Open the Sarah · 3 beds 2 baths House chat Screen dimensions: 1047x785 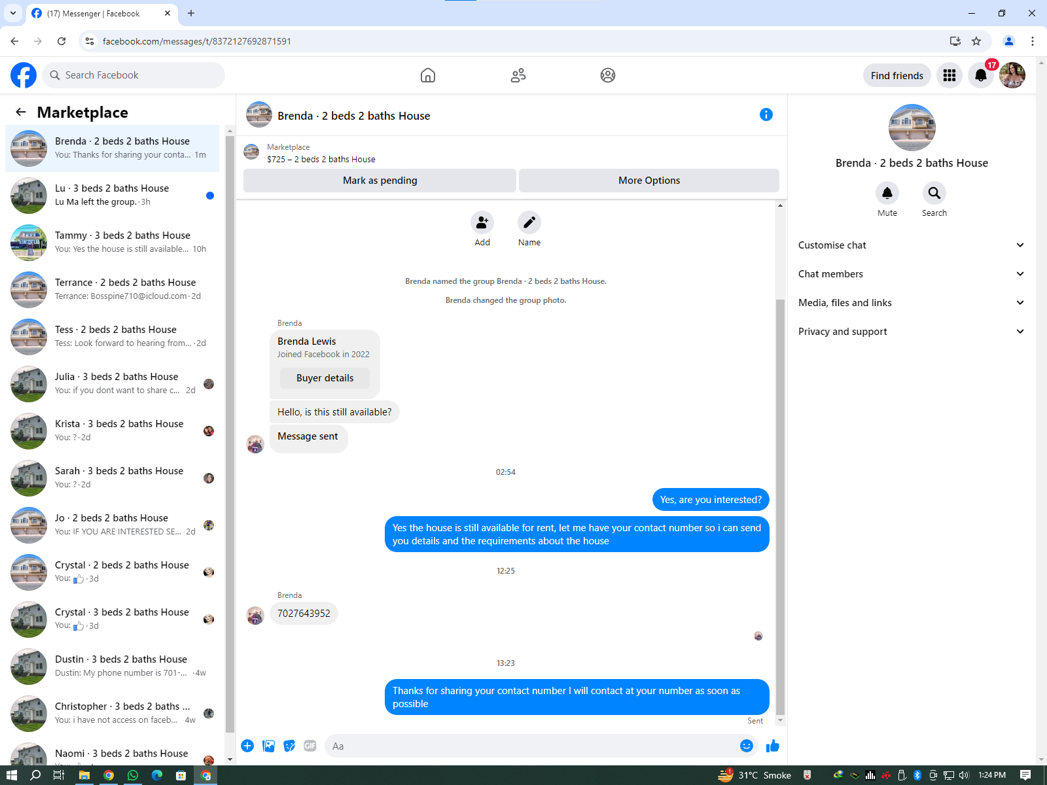113,478
